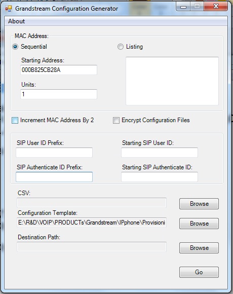
Task: Select the Sequential MAC address option
Action: 15,47
